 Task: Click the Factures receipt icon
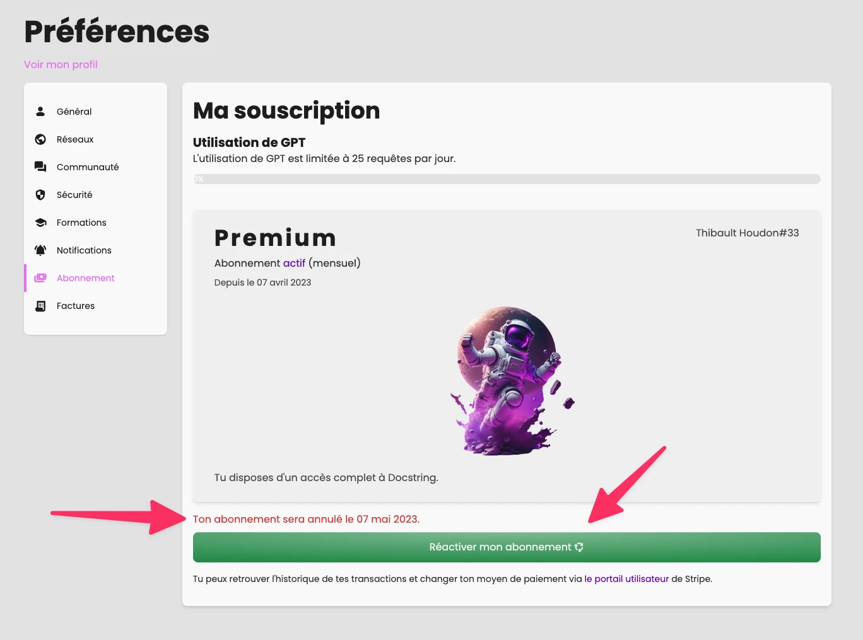(40, 306)
